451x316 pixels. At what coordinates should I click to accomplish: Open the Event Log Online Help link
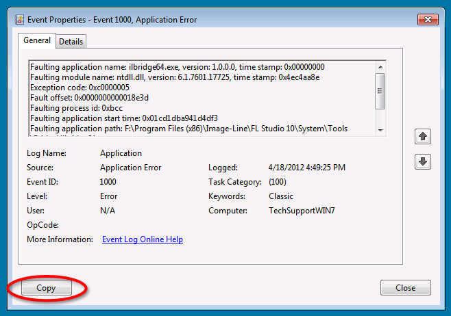pos(143,239)
